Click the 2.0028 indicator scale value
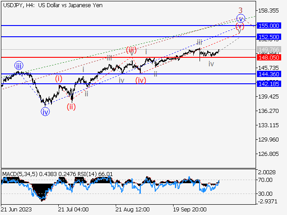Screen dimensions: 287x215 point(267,172)
